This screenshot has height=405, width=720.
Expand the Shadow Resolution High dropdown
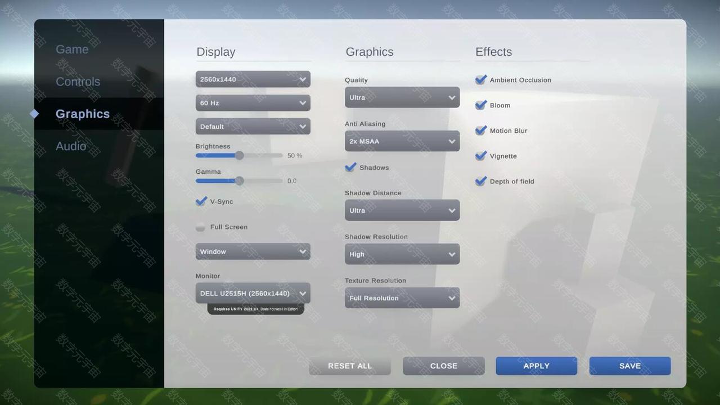402,254
